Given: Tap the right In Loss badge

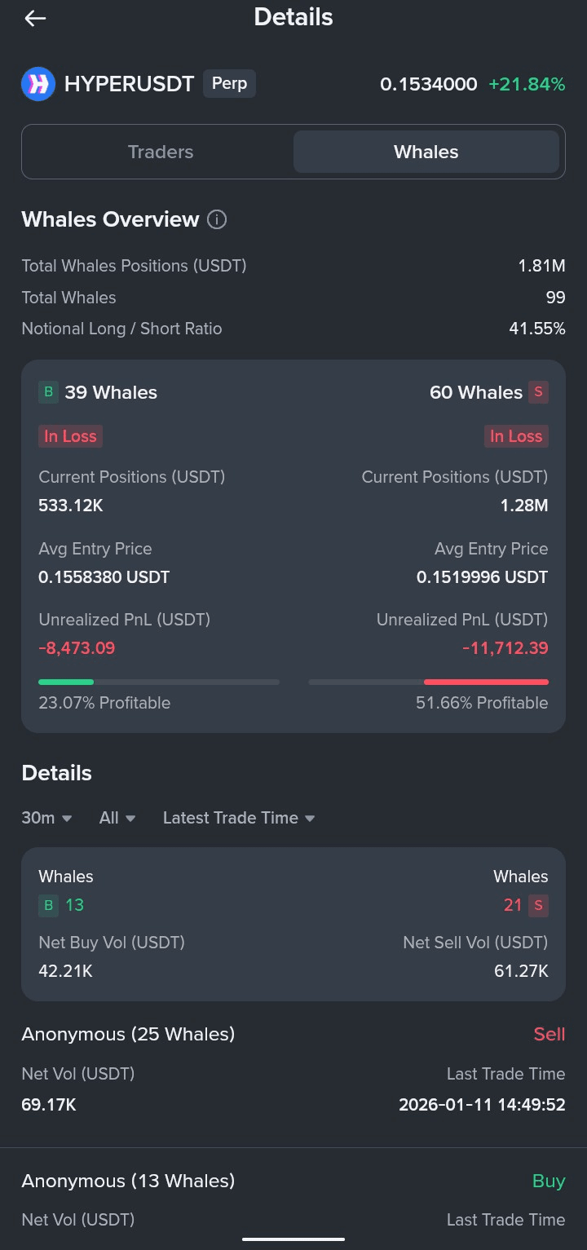Looking at the screenshot, I should pyautogui.click(x=516, y=436).
